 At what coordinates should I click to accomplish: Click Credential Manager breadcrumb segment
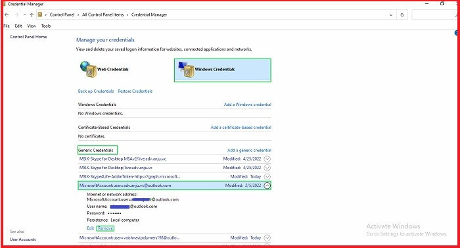coord(149,14)
